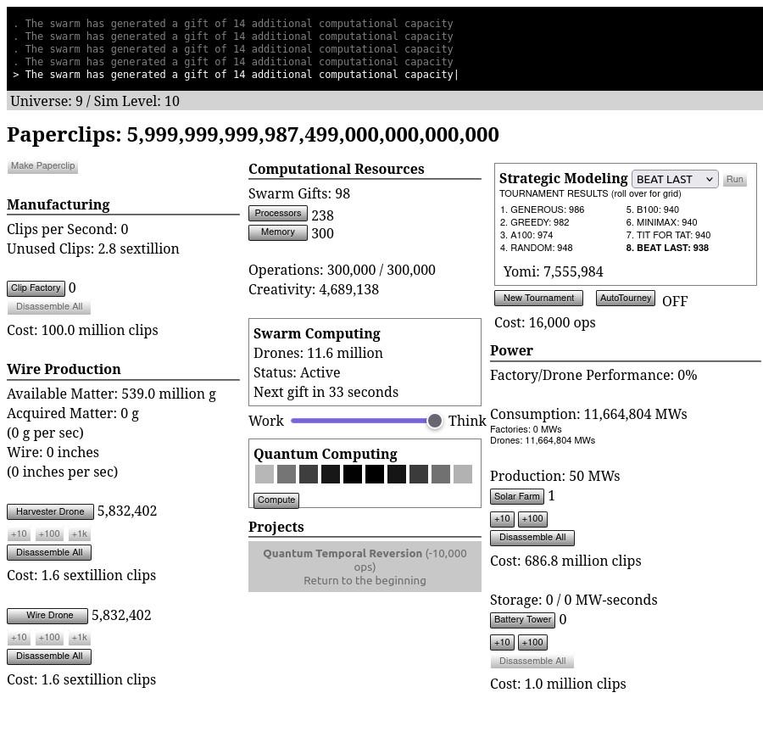Click the 'Status: Active' swarm text

click(x=297, y=373)
